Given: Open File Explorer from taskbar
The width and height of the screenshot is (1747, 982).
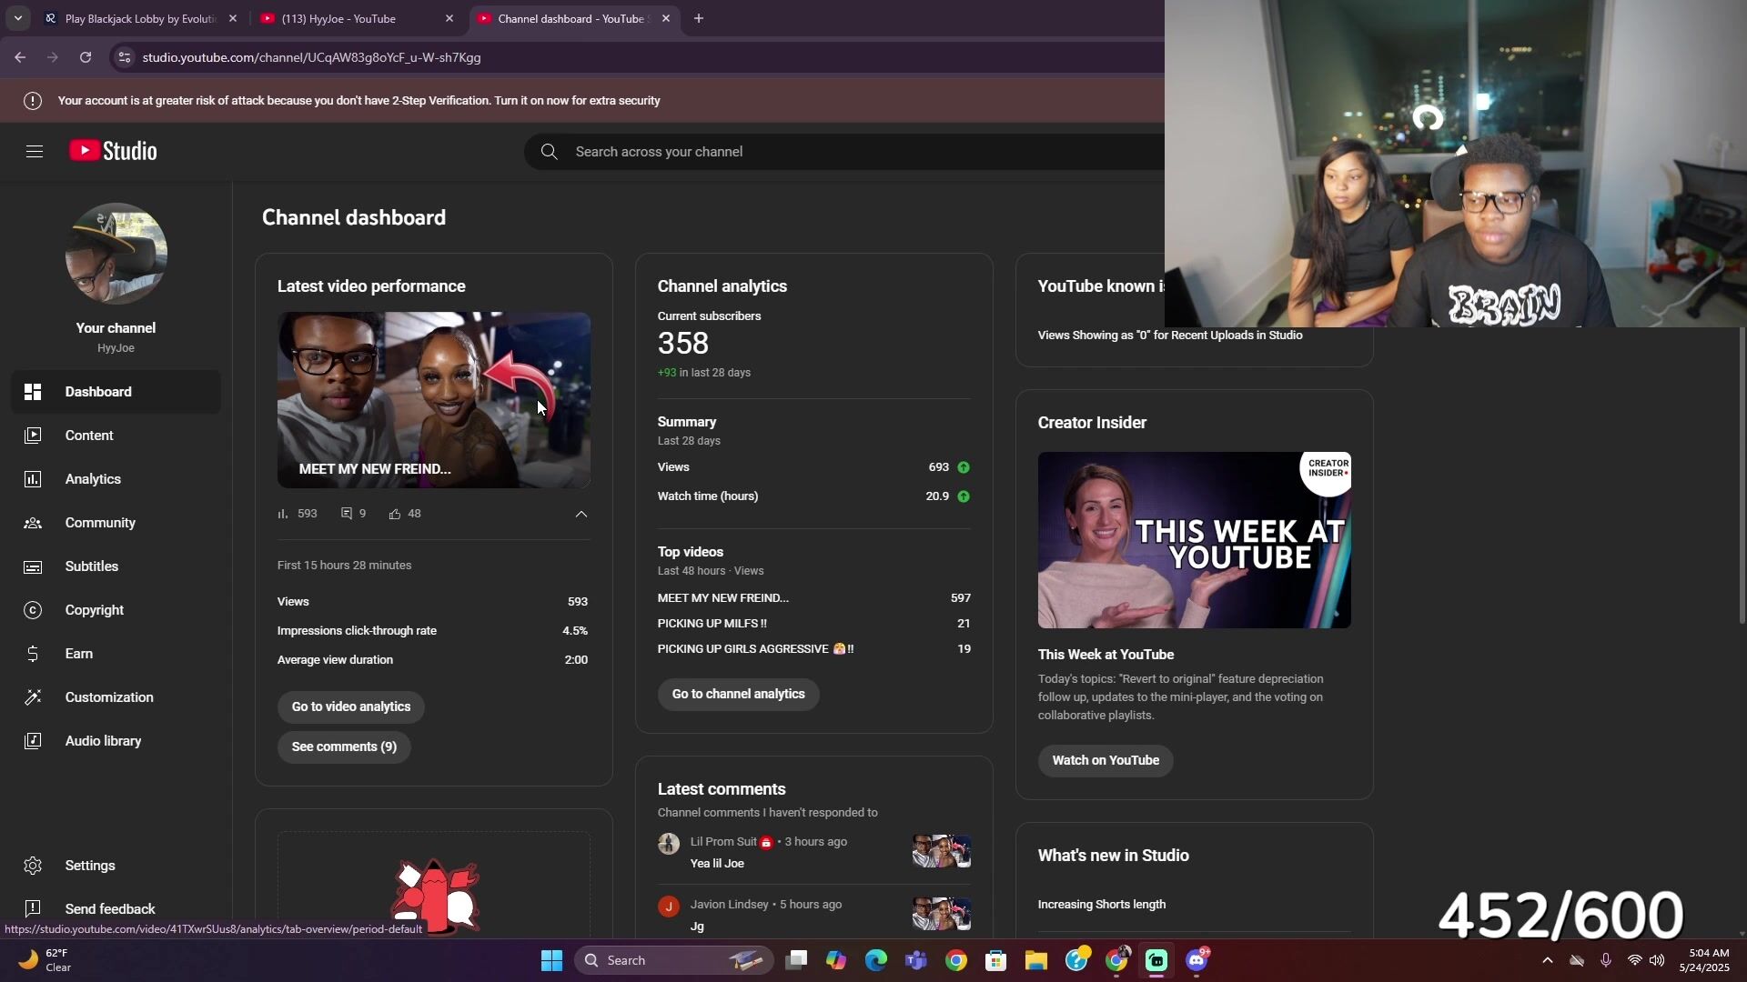Looking at the screenshot, I should tap(1036, 960).
